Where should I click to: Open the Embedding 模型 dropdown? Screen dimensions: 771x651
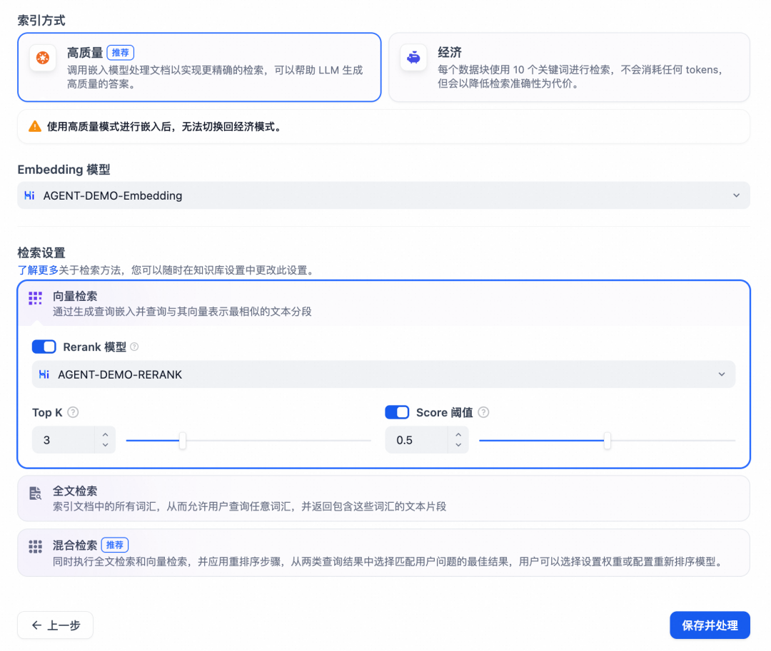click(x=736, y=195)
